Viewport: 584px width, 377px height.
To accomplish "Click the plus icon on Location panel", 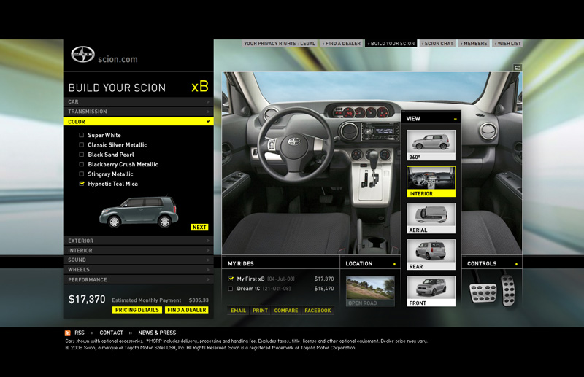I will point(394,264).
